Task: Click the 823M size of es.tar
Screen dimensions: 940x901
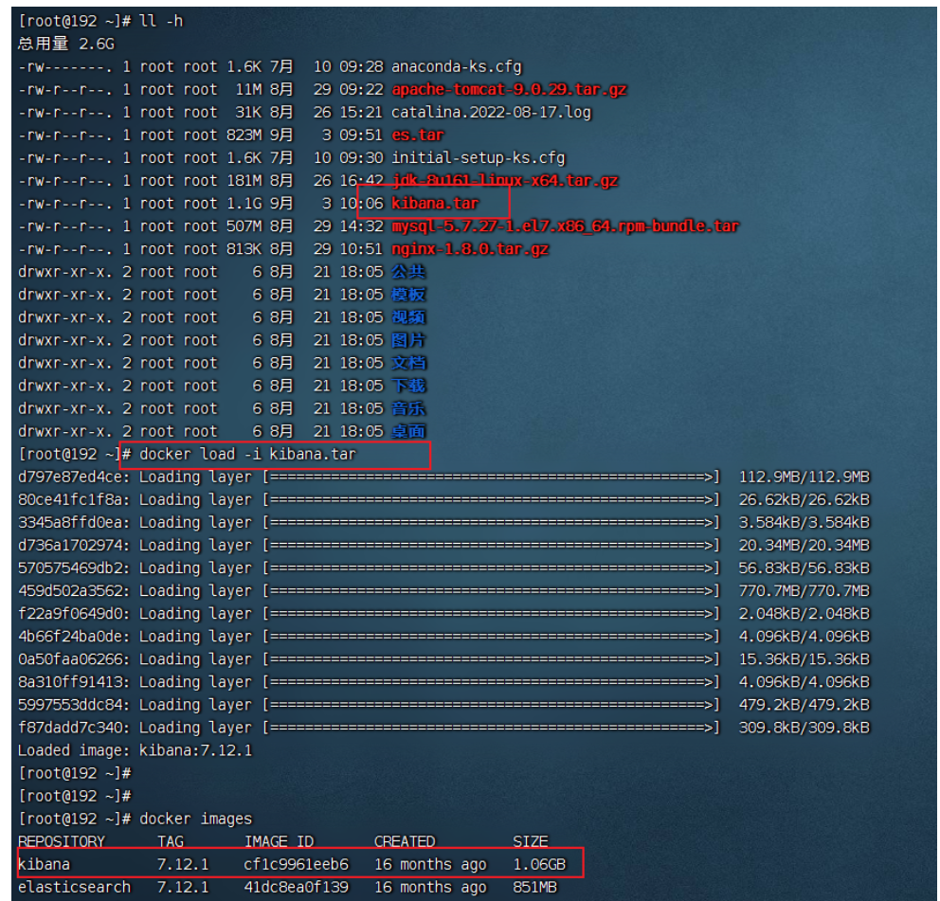Action: pyautogui.click(x=244, y=135)
